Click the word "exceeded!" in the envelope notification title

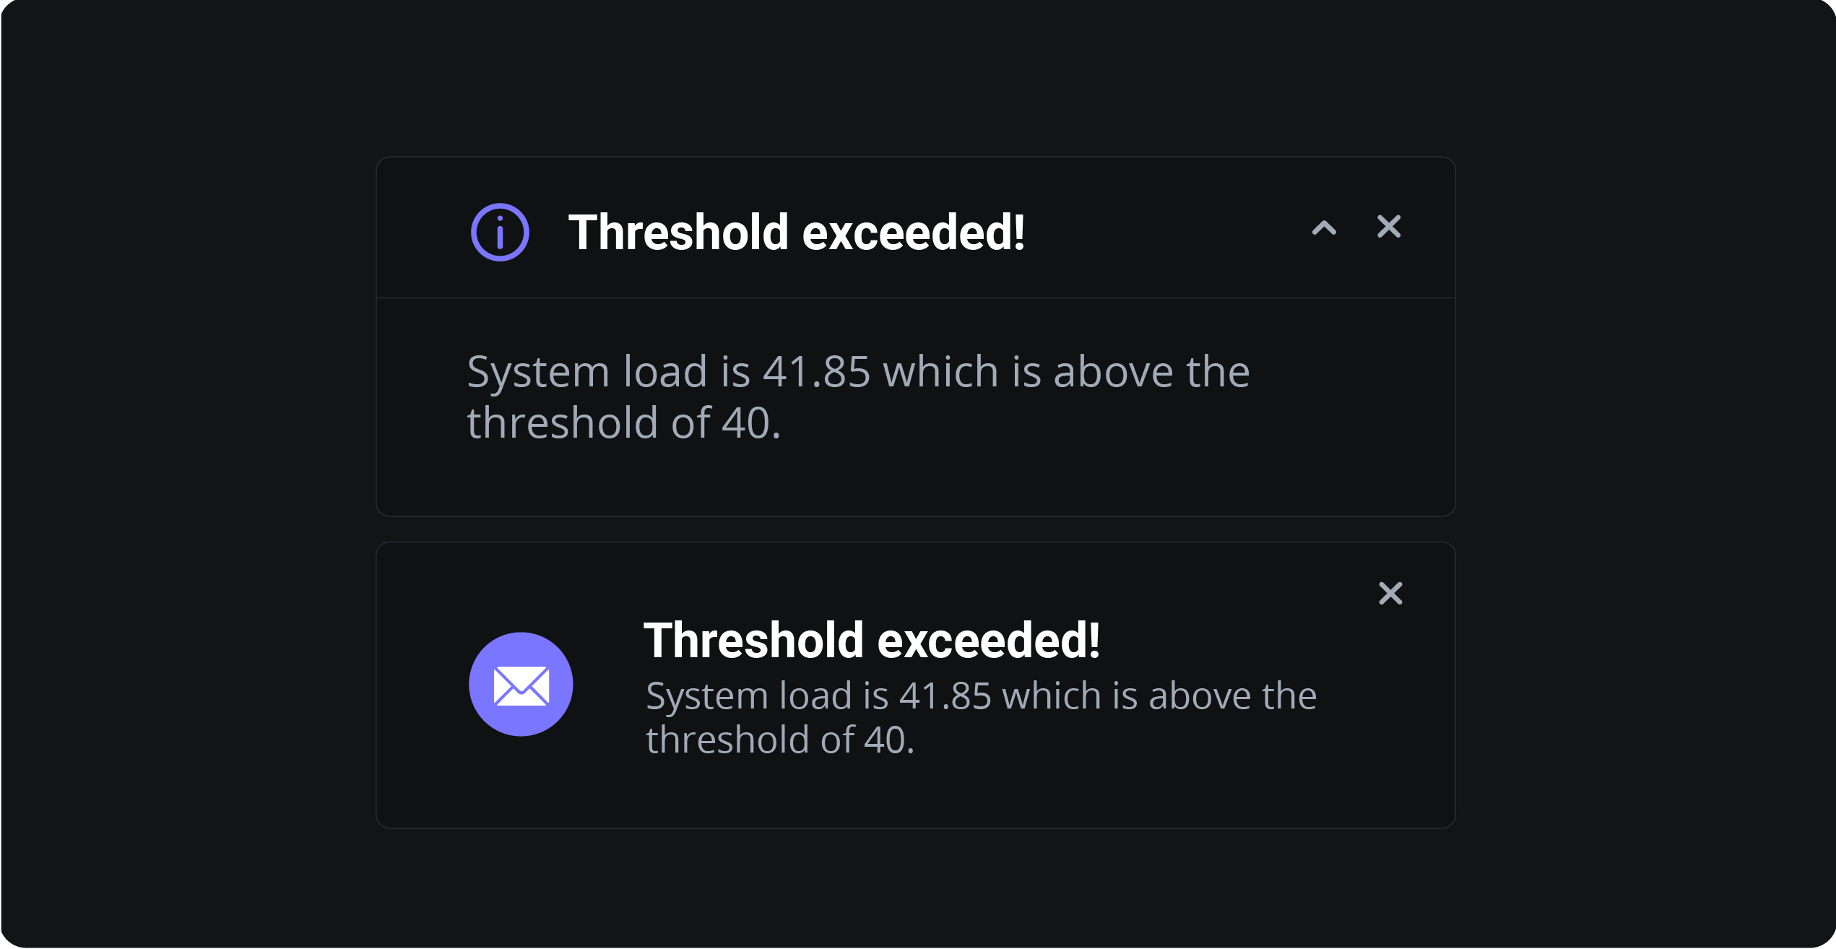tap(988, 641)
